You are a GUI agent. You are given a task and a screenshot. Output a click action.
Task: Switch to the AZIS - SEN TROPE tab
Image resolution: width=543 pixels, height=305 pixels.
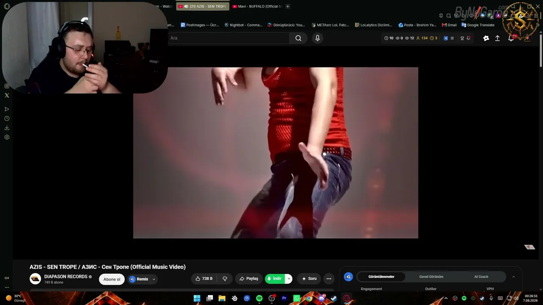tap(202, 6)
